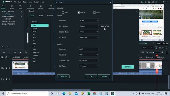Screen dimensions: 170x96
Task: Open the video Encoder H.264 dropdown
Action: (x=88, y=21)
